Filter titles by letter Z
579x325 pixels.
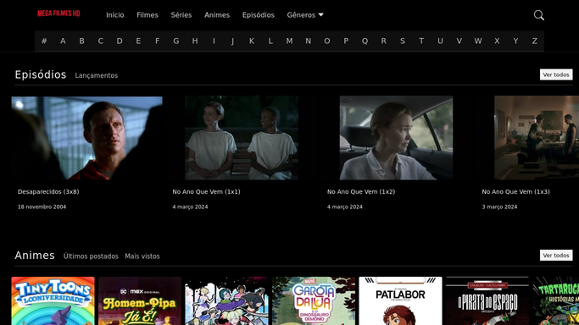point(534,41)
